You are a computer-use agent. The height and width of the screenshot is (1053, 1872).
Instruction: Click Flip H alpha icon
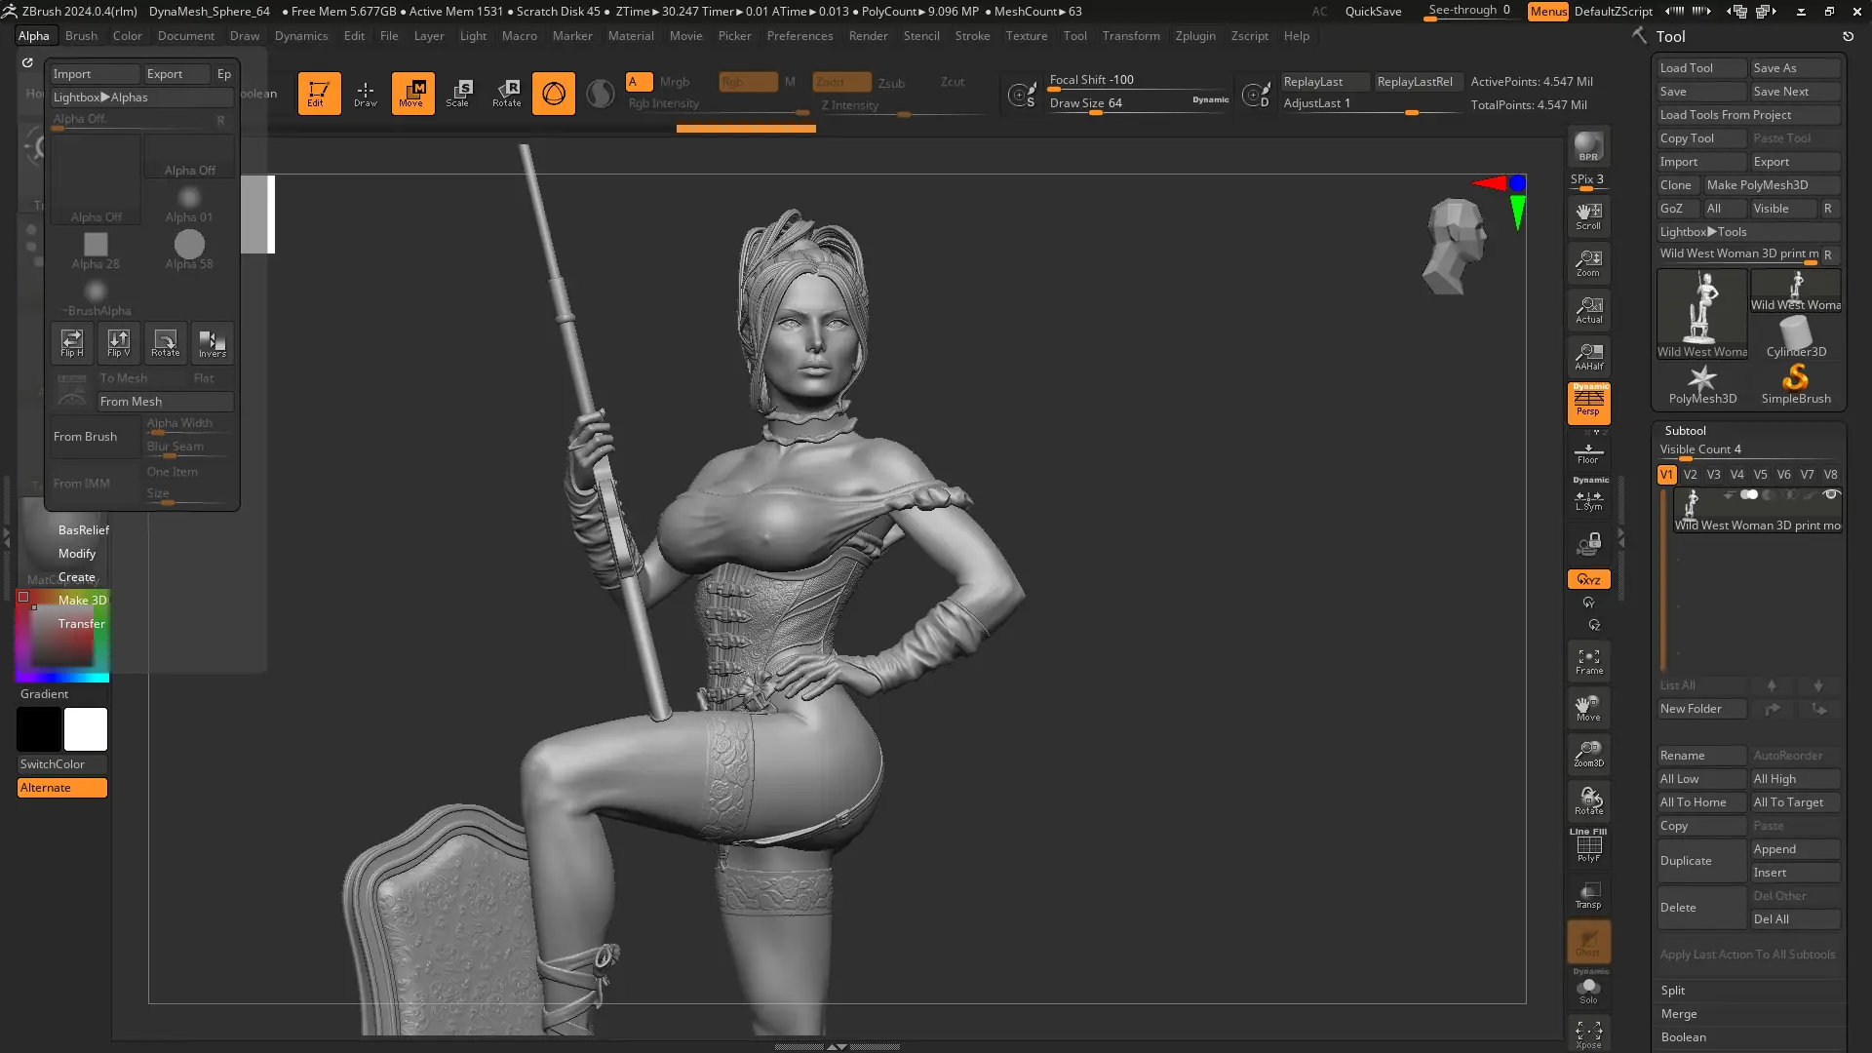point(72,342)
